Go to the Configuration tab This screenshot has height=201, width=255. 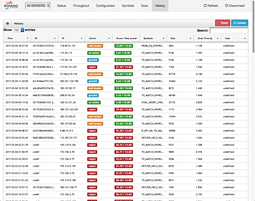(x=105, y=6)
